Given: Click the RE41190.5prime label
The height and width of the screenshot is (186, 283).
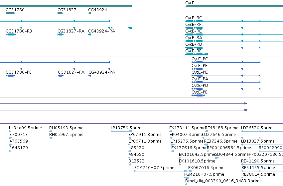Looking at the screenshot, I should pyautogui.click(x=258, y=161).
